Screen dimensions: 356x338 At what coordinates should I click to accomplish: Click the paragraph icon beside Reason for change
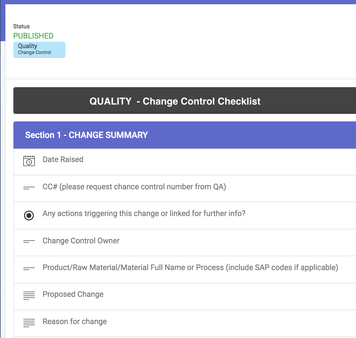click(x=29, y=323)
